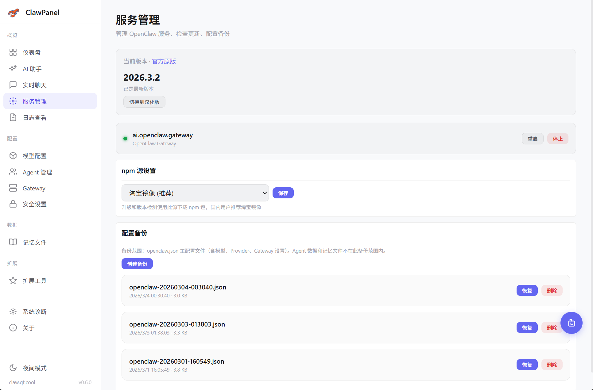The width and height of the screenshot is (593, 390).
Task: Restore openclaw-20260301-160549.json backup
Action: click(527, 365)
